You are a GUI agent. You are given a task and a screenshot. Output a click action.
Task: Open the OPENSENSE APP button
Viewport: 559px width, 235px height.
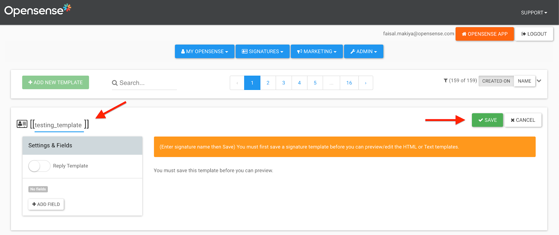tap(485, 34)
